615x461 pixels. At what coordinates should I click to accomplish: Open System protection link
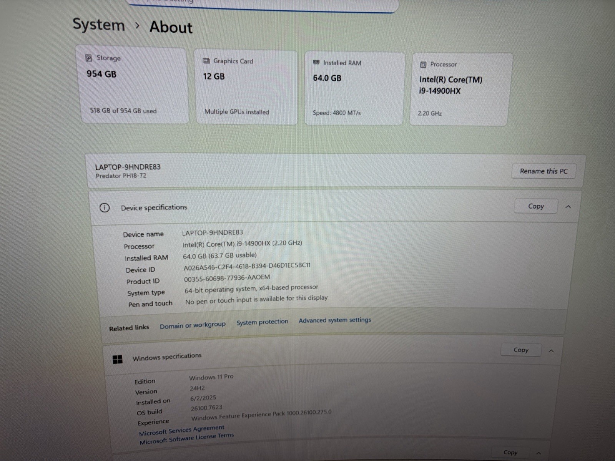pos(262,322)
